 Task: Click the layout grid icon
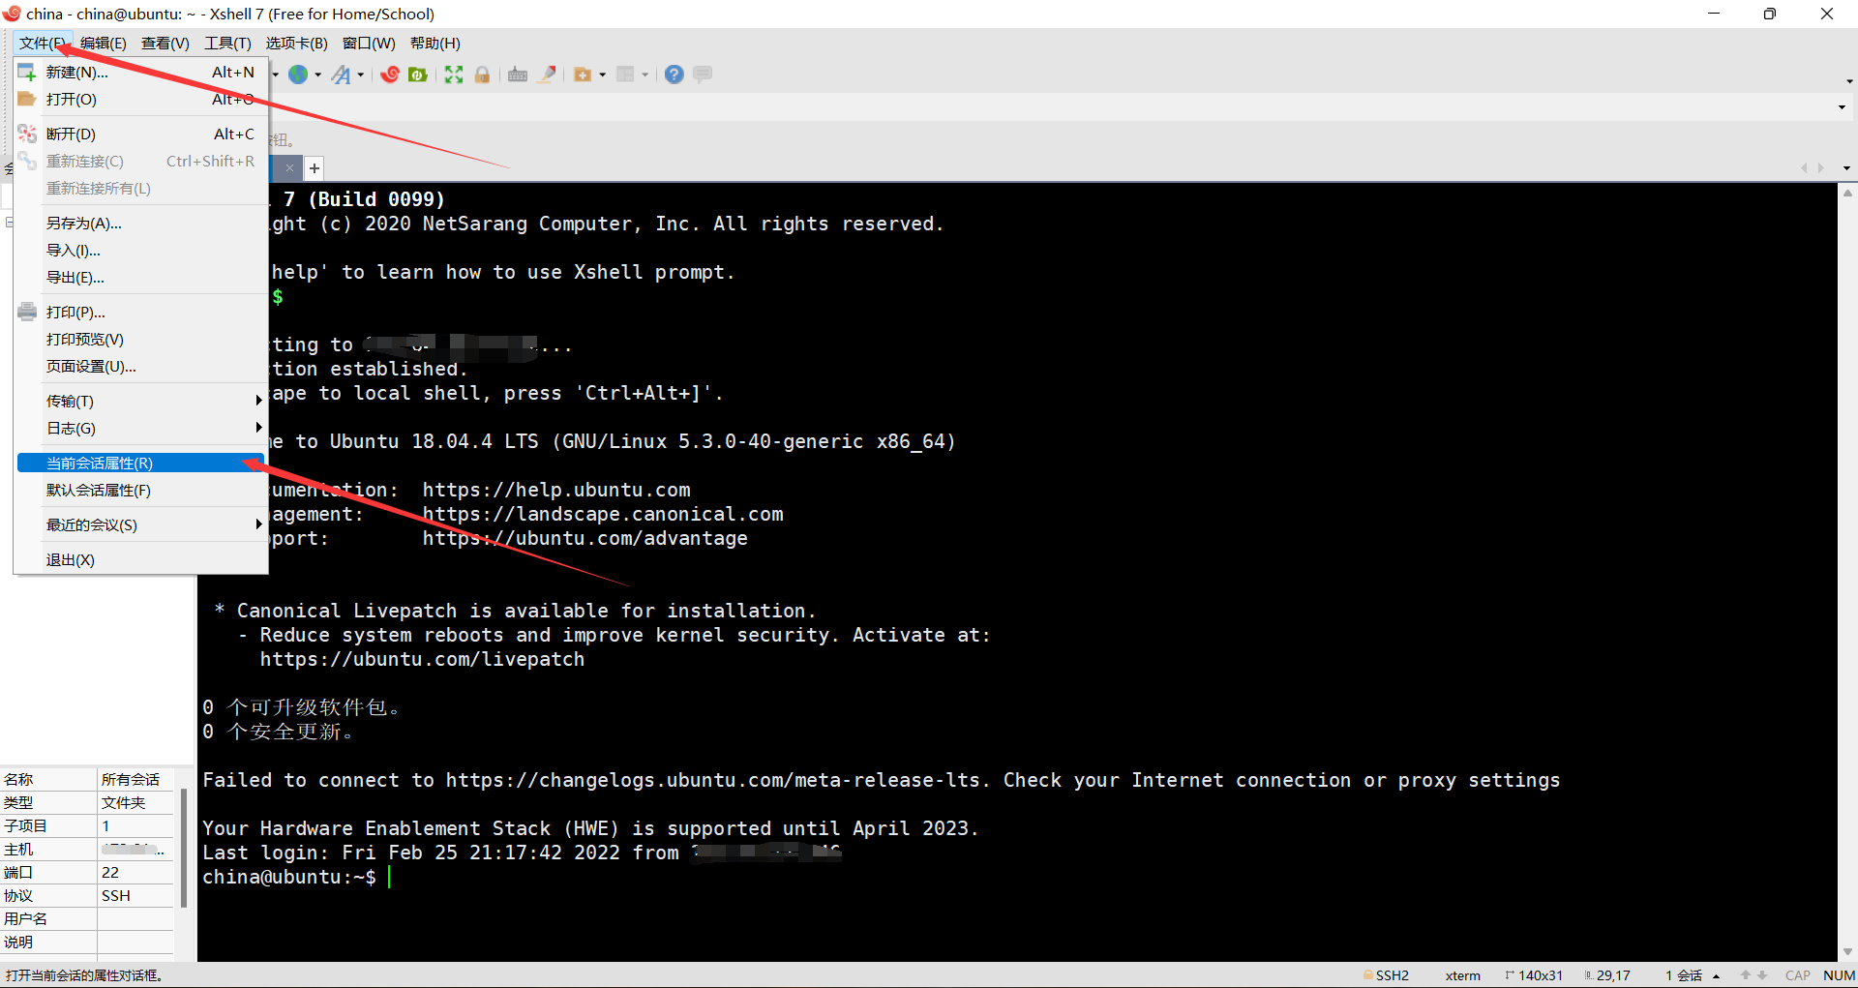[x=625, y=75]
